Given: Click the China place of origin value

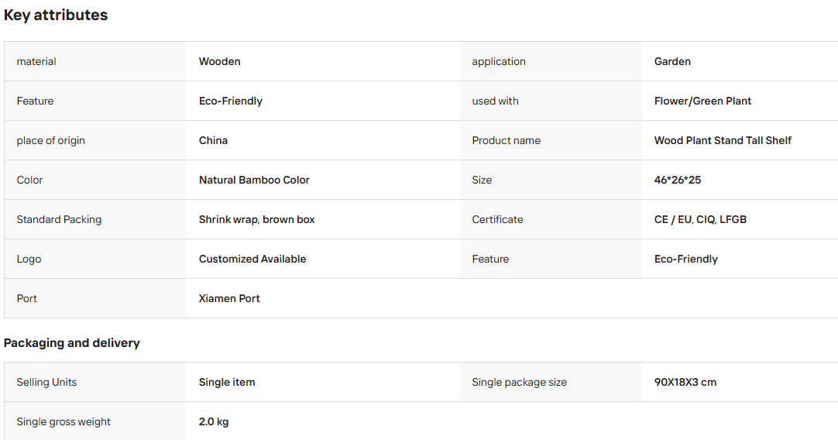Looking at the screenshot, I should [213, 141].
